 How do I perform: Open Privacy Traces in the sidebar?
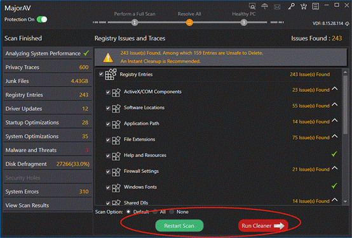point(48,67)
